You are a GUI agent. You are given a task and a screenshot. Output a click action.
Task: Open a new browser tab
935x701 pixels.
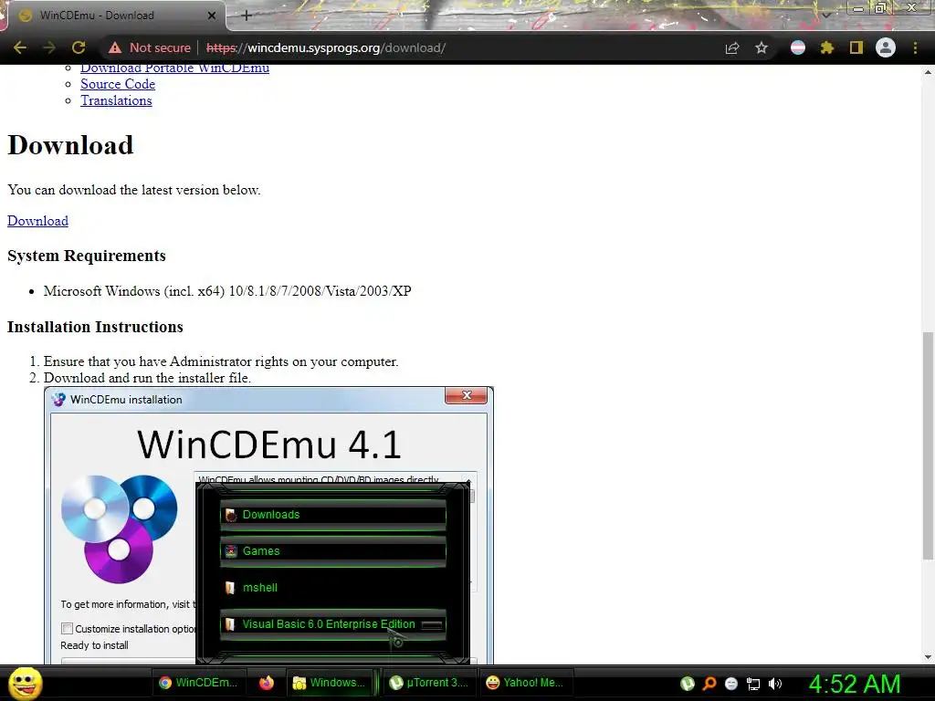(x=247, y=16)
